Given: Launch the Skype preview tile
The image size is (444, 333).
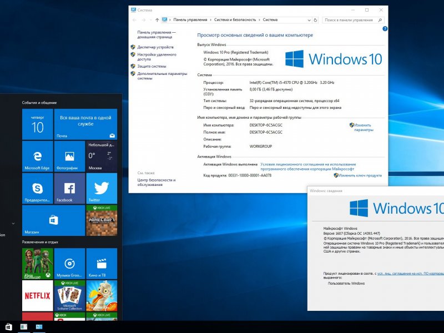Looking at the screenshot, I should pyautogui.click(x=38, y=188).
